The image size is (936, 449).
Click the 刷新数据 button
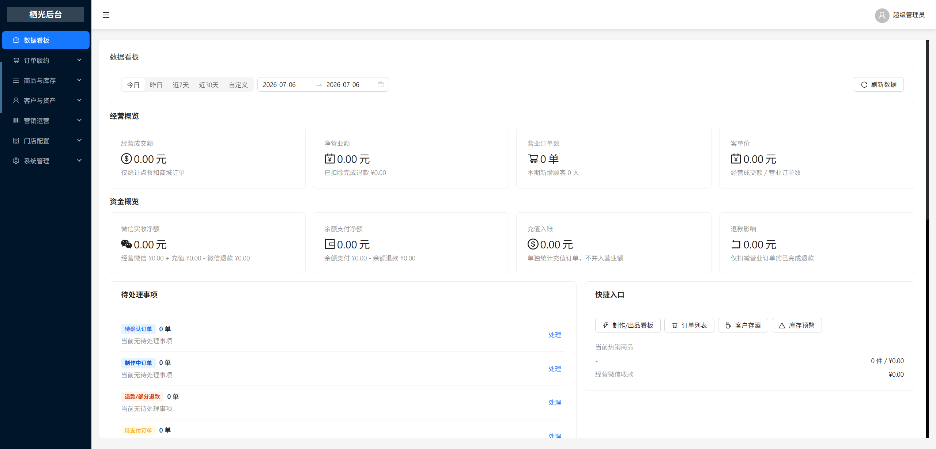pos(879,85)
